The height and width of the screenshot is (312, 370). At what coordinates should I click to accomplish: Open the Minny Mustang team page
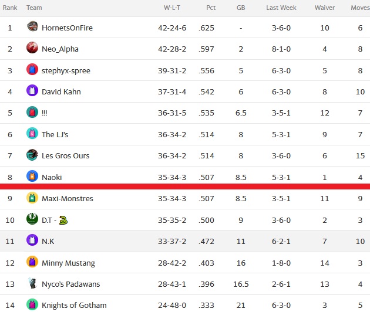pyautogui.click(x=68, y=263)
